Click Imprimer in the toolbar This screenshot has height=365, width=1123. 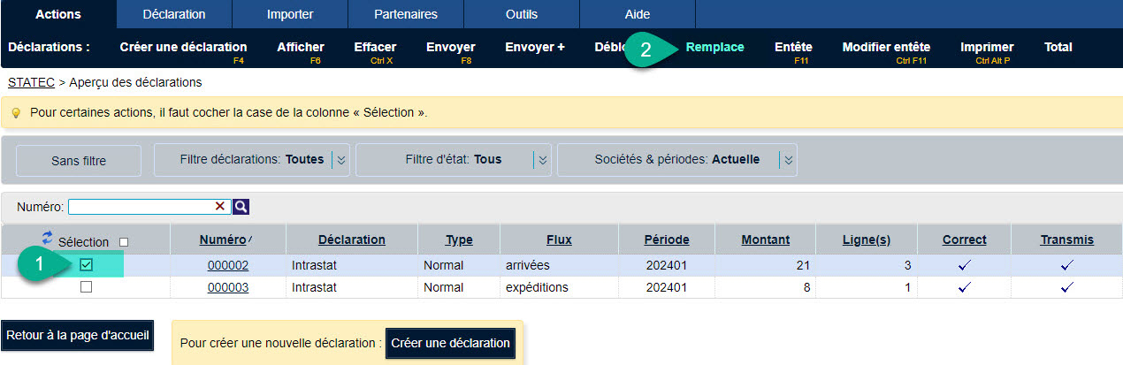(987, 48)
